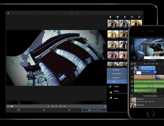Click the blue Center parameter dot

click(110, 87)
